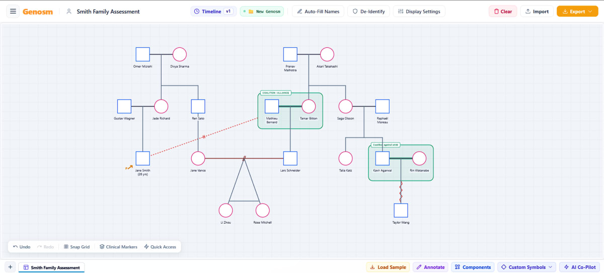This screenshot has width=604, height=273.
Task: Select Talia Katz's circle symbol
Action: 345,158
